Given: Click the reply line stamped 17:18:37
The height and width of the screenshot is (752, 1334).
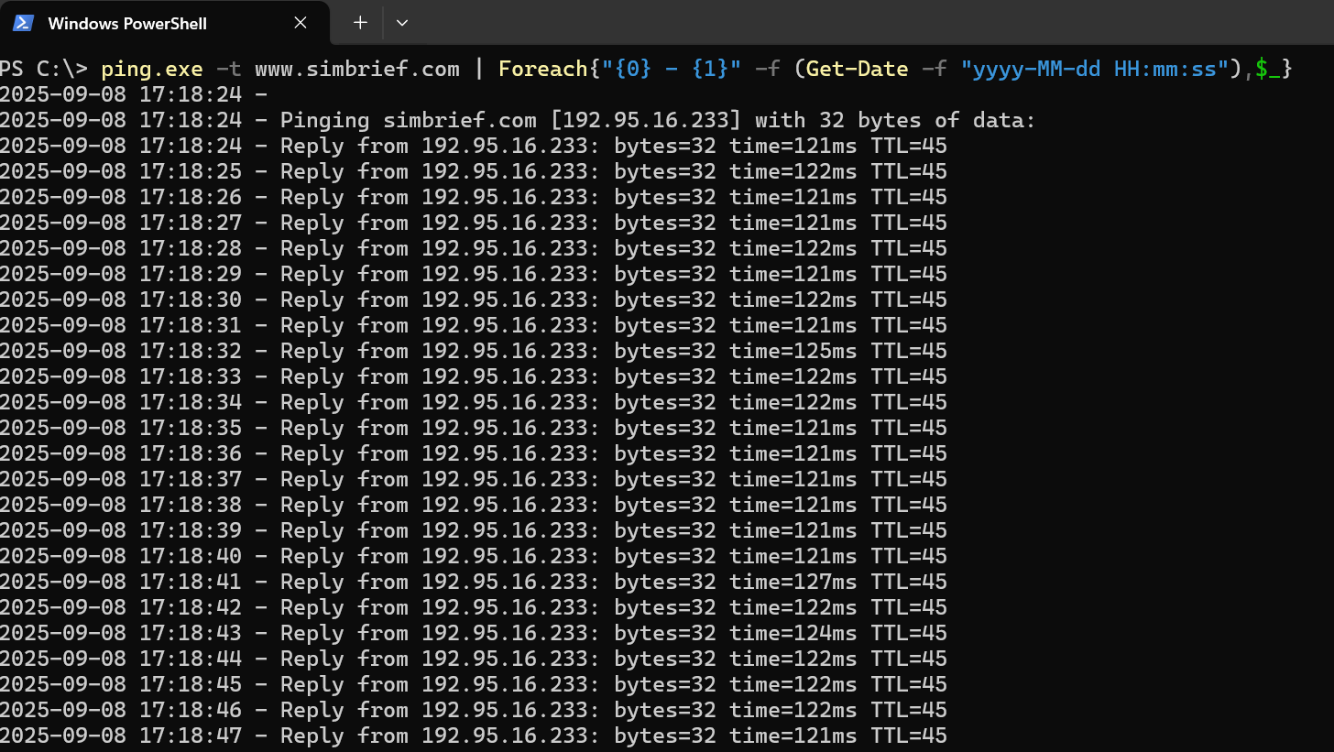Looking at the screenshot, I should (474, 479).
